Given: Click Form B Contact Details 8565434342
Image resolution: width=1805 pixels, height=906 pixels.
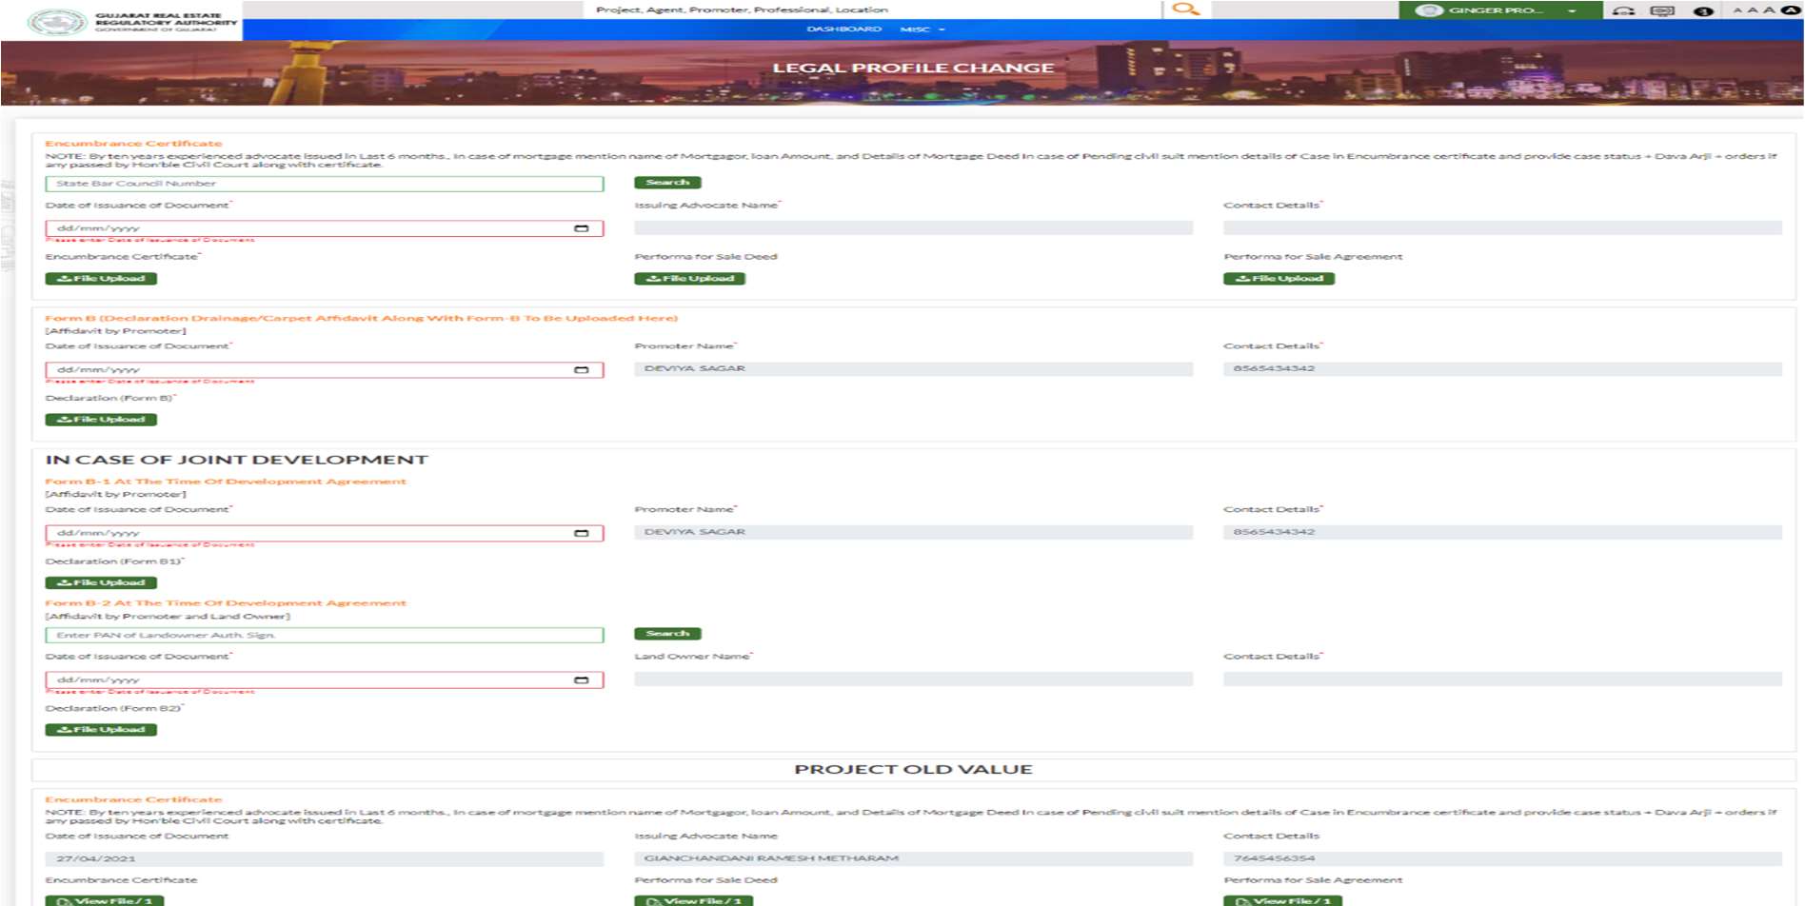Looking at the screenshot, I should (1502, 369).
